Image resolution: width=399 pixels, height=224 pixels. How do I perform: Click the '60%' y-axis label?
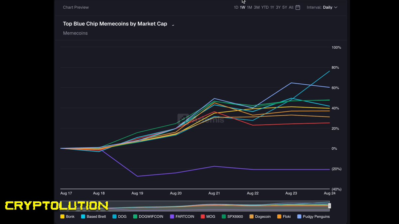[335, 88]
